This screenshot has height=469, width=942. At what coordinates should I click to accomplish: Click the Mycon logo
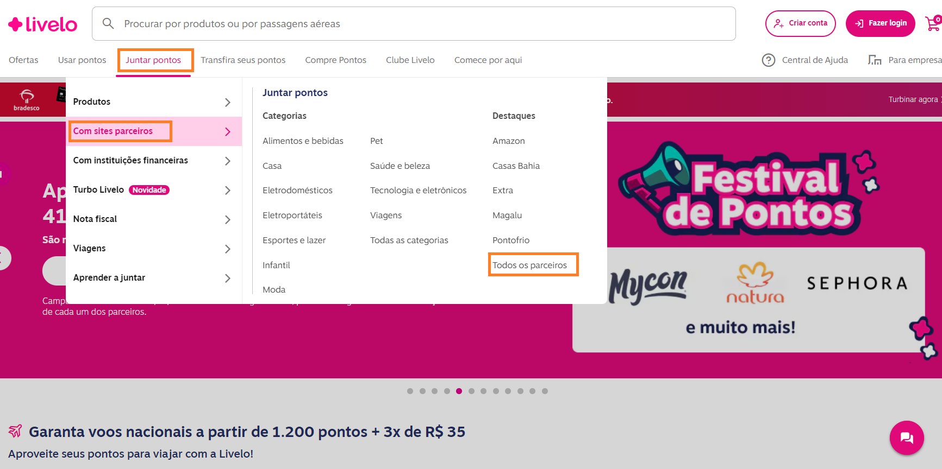click(x=648, y=286)
